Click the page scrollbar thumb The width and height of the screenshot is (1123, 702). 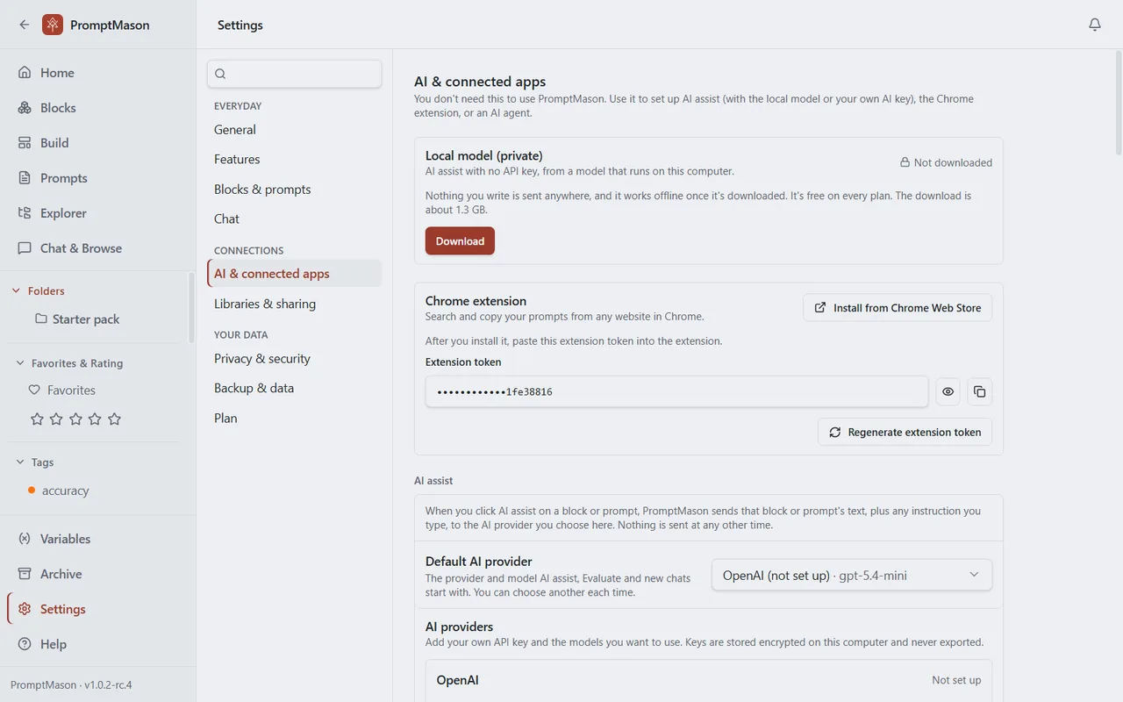tap(1118, 104)
